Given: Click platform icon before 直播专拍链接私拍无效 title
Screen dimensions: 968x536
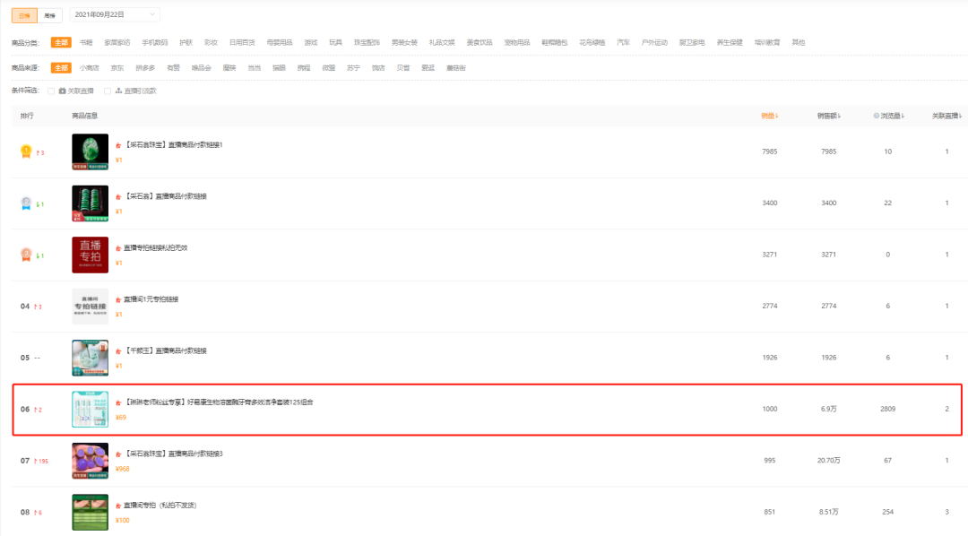Looking at the screenshot, I should pyautogui.click(x=118, y=248).
